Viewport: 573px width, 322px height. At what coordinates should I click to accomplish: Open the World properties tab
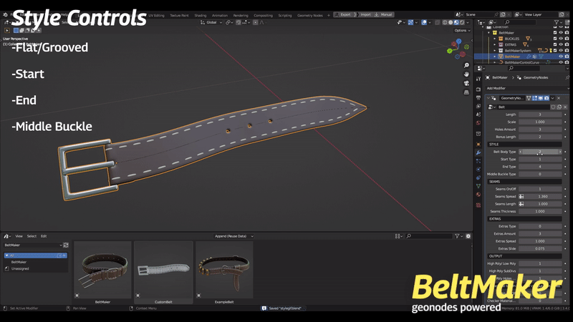click(x=478, y=122)
